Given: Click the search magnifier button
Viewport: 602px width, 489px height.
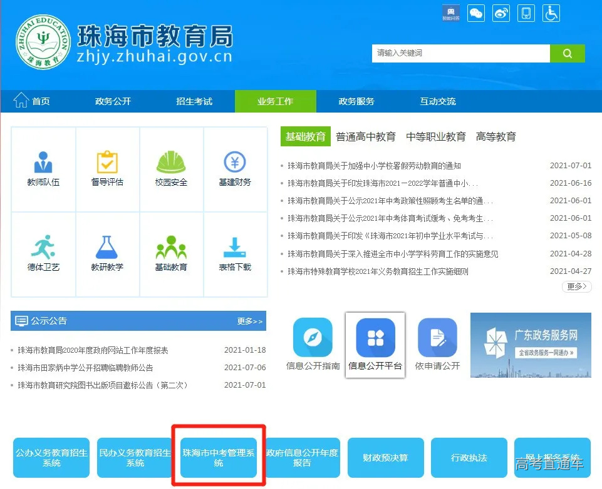Looking at the screenshot, I should point(567,53).
